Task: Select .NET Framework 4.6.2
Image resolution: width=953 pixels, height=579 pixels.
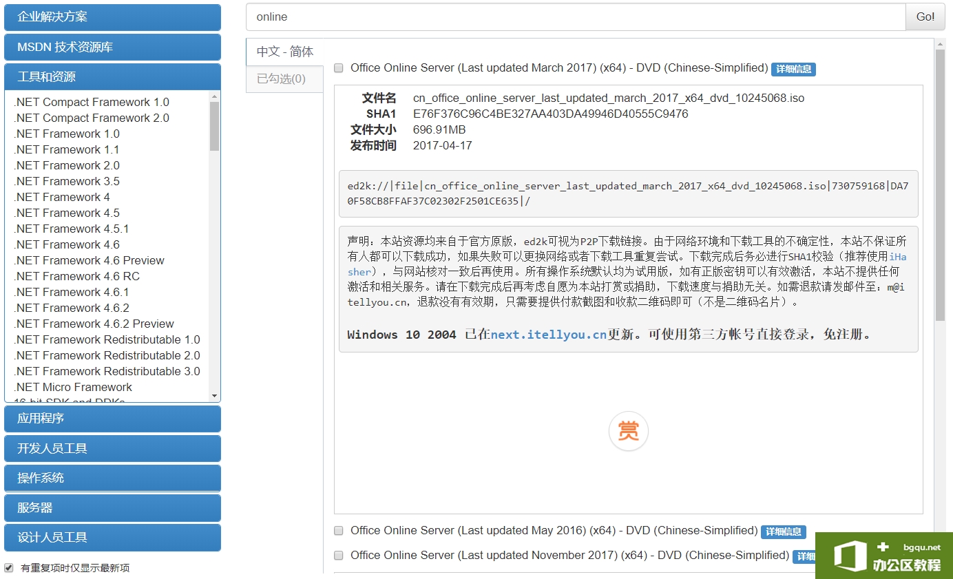Action: [72, 308]
